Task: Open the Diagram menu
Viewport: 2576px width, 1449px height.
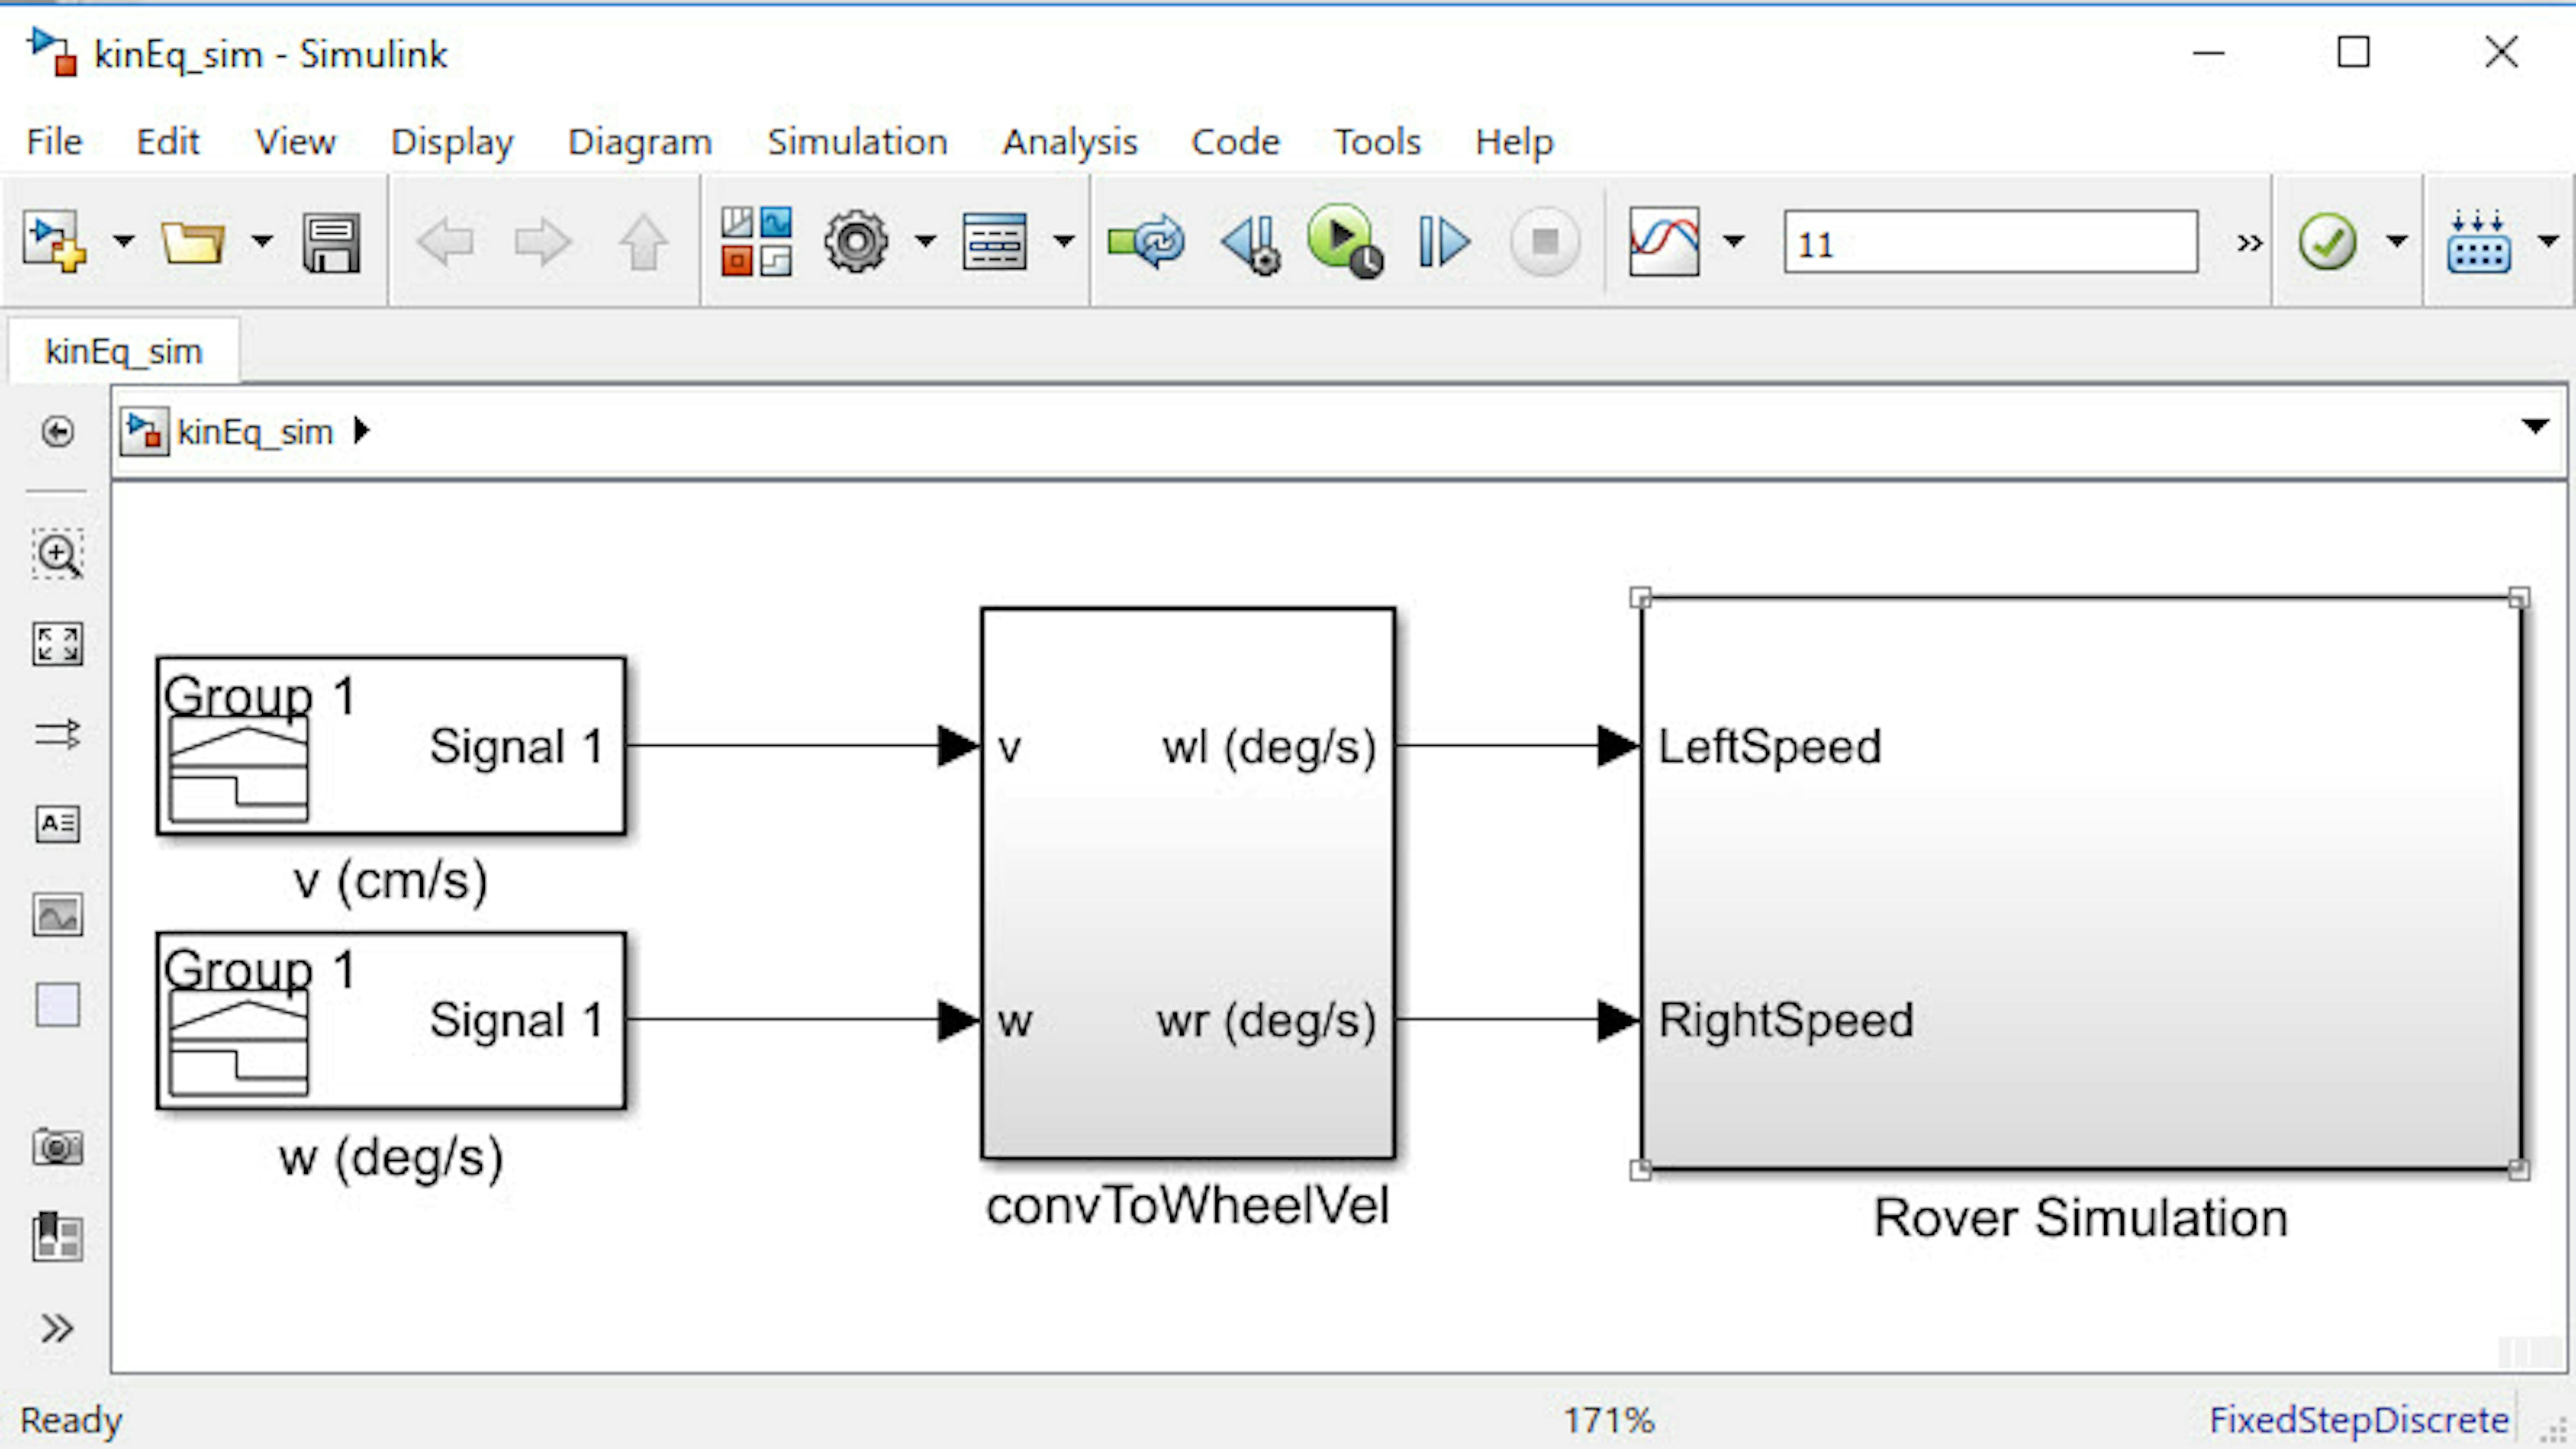Action: pyautogui.click(x=640, y=142)
